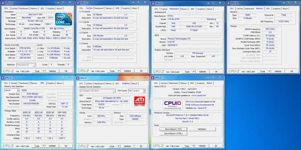The height and width of the screenshot is (150, 301).
Task: Expand Tools arrow in the About-tab window
Action: point(193,146)
